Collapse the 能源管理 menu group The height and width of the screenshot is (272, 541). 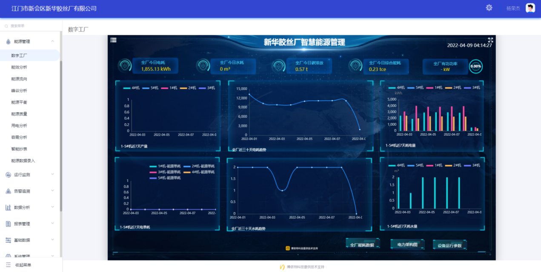click(52, 41)
